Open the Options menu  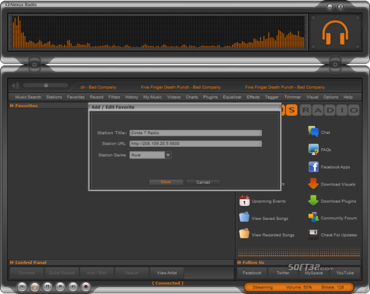pyautogui.click(x=331, y=97)
